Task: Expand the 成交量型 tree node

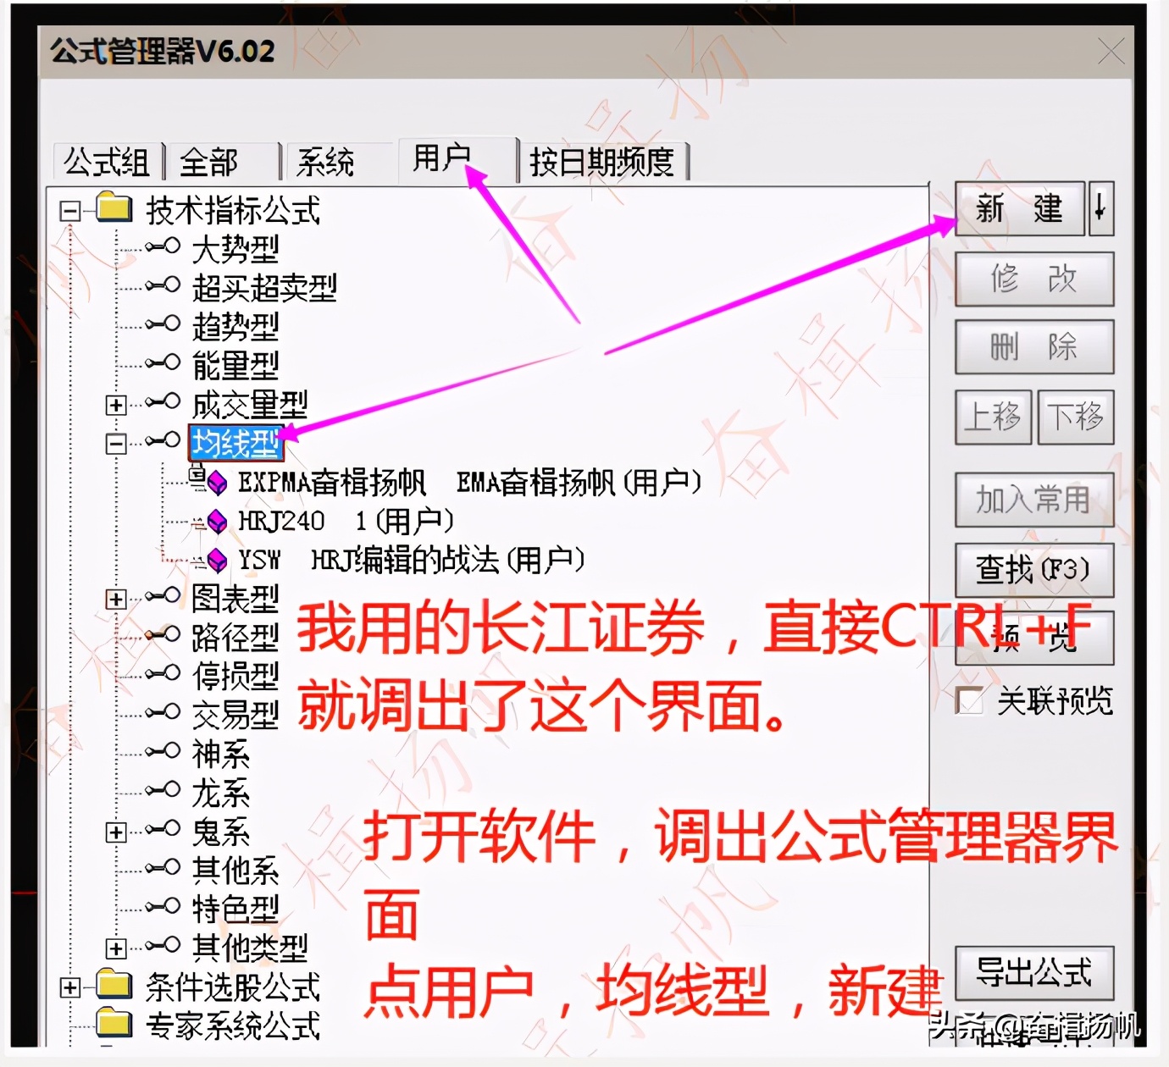Action: point(114,405)
